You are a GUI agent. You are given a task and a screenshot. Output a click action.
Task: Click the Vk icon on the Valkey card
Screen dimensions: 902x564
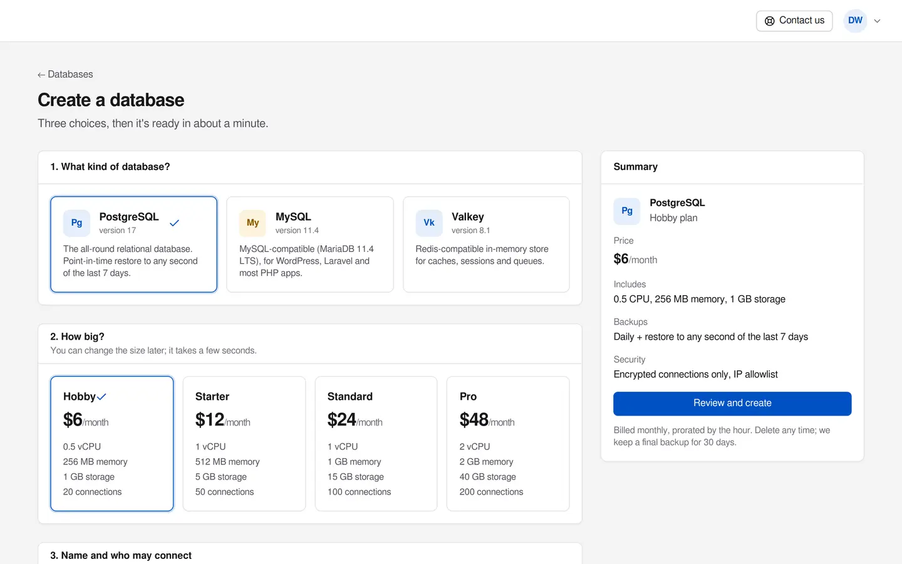(429, 223)
